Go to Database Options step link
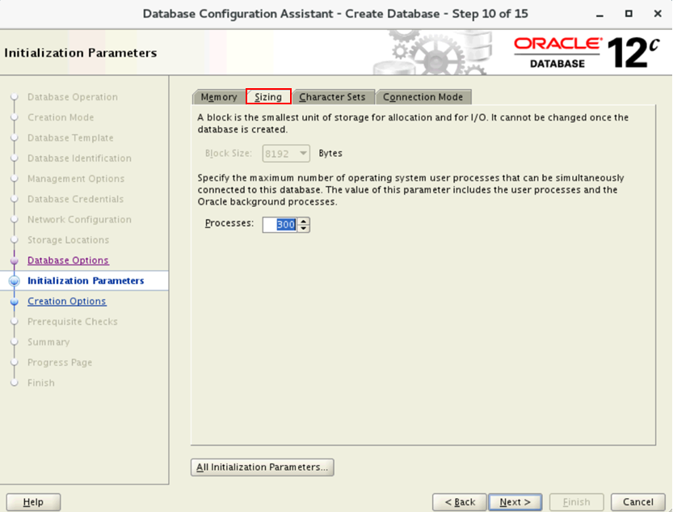The image size is (673, 512). point(68,260)
